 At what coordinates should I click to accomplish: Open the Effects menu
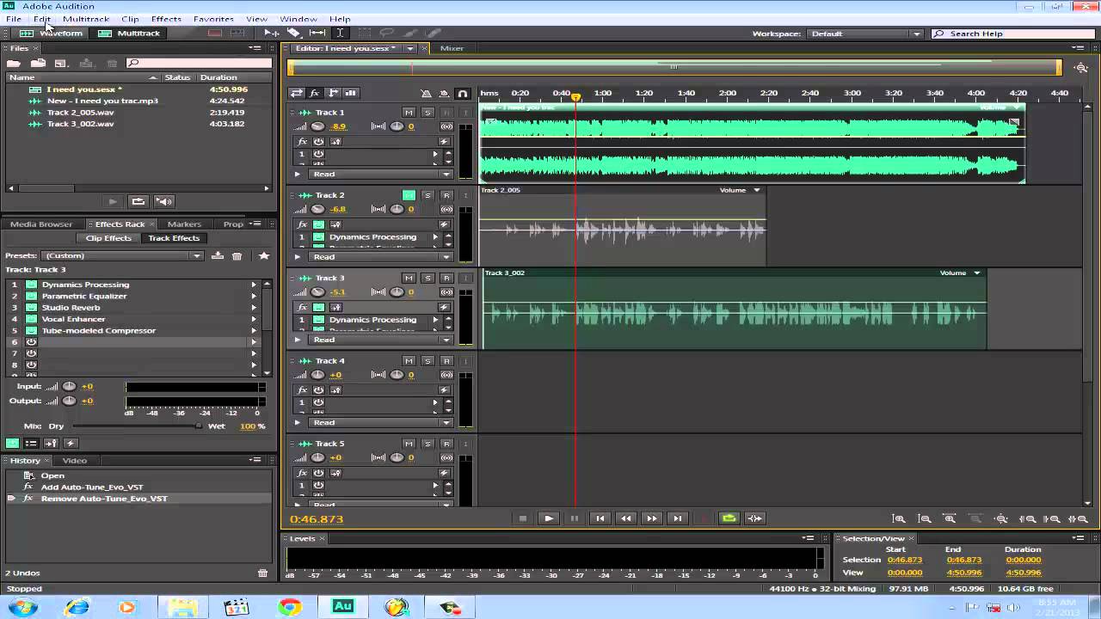(166, 19)
